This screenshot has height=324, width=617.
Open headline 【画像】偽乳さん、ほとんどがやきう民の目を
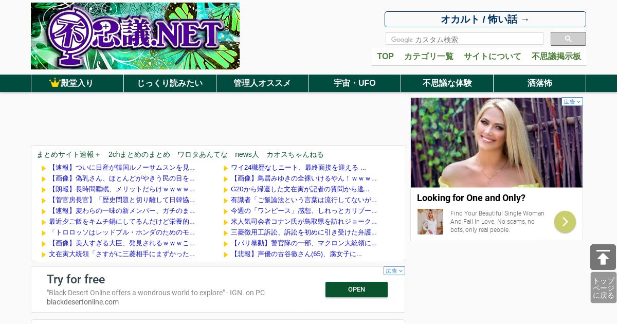coord(122,178)
